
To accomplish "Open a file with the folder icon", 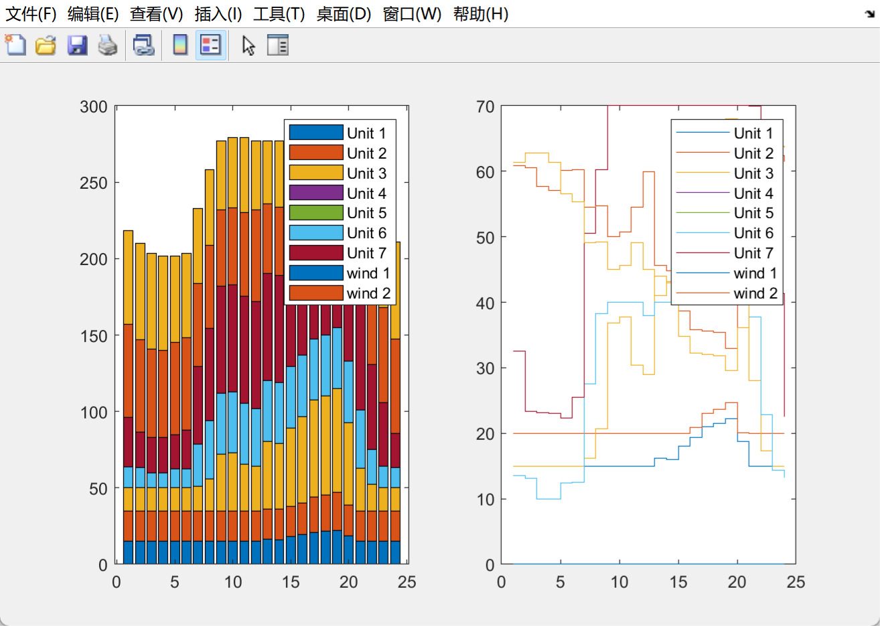I will (x=46, y=46).
